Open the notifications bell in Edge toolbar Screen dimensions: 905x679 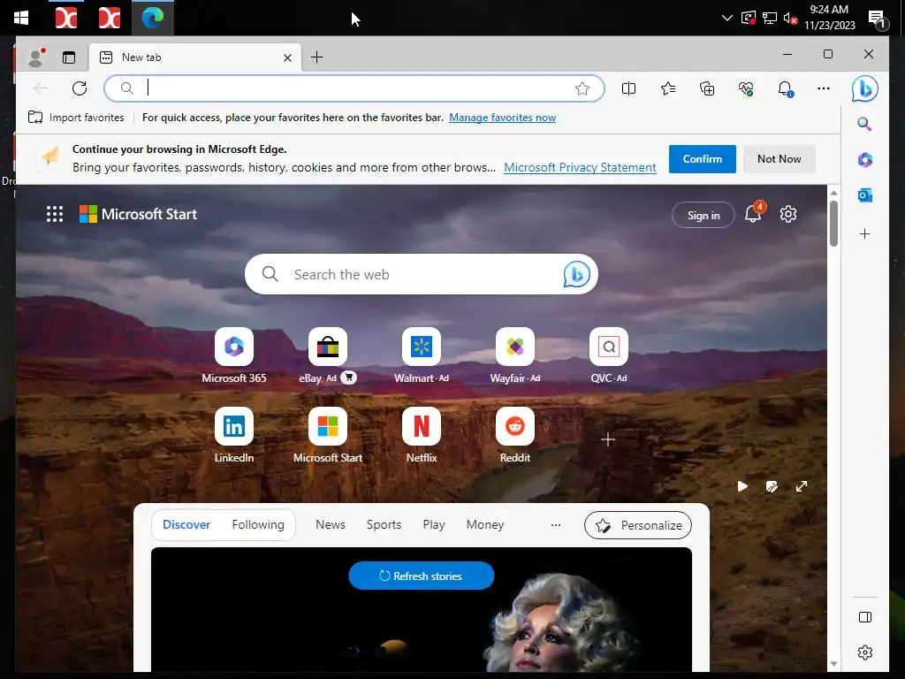[785, 88]
